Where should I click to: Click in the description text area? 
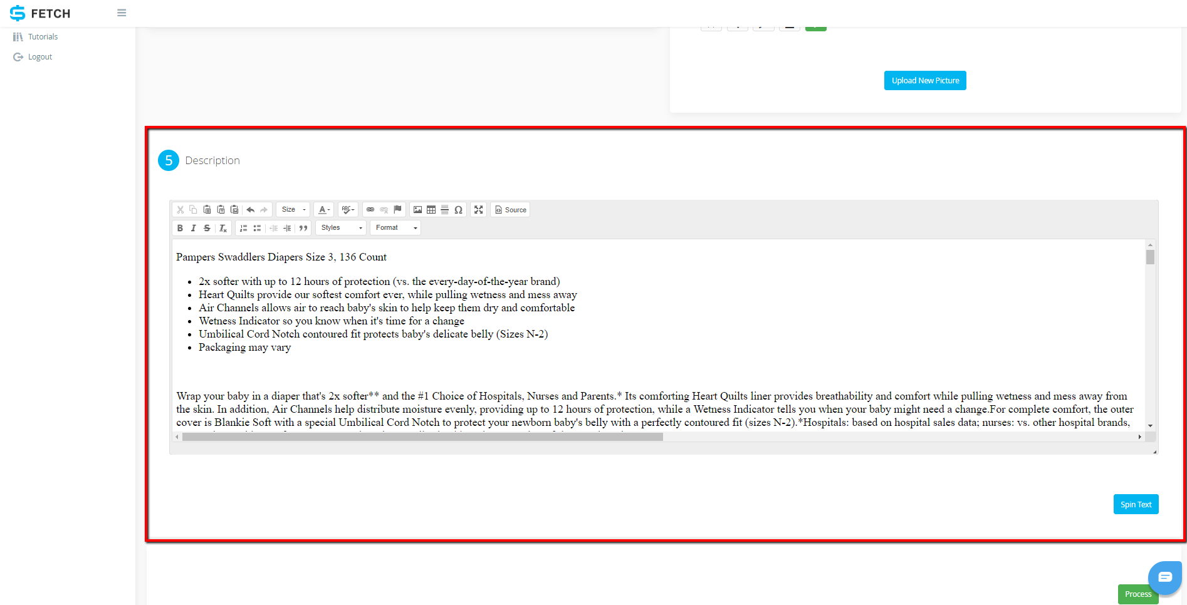point(659,335)
